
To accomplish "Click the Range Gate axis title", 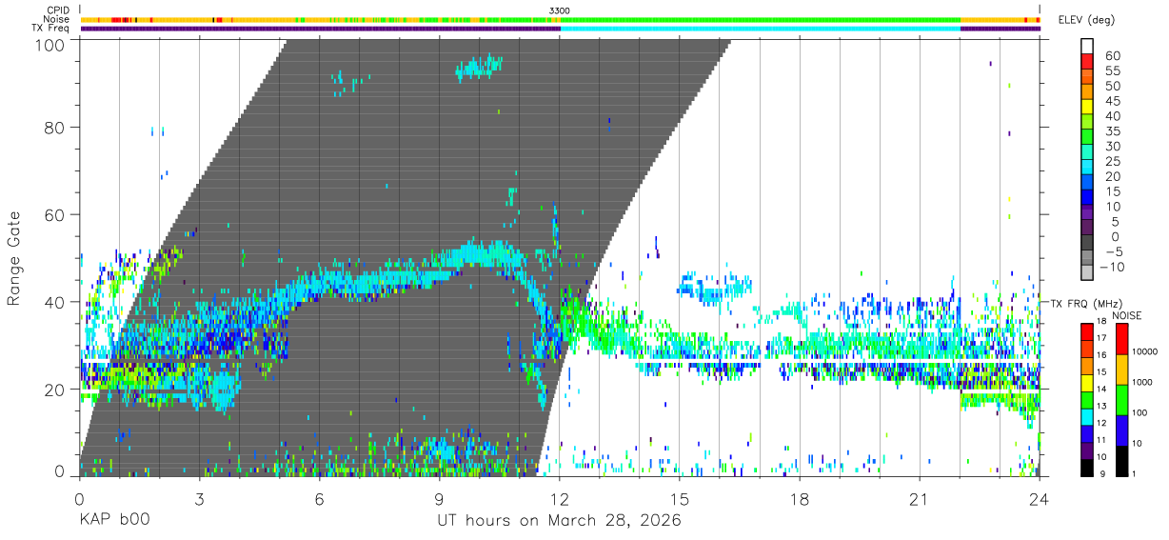I will (14, 259).
